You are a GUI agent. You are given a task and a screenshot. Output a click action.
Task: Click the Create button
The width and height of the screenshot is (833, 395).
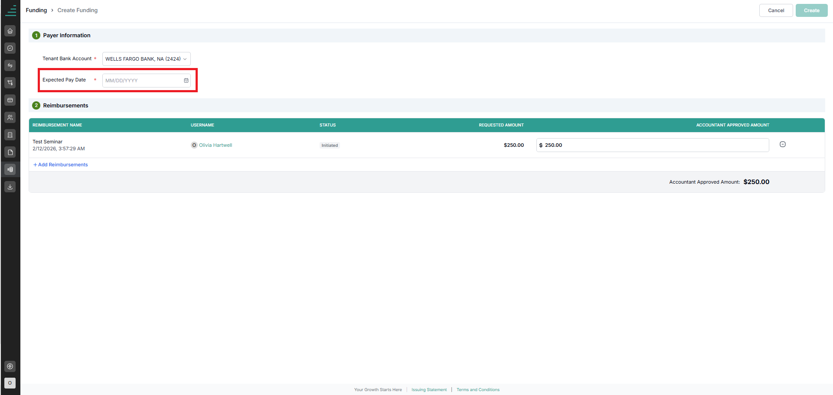point(812,10)
